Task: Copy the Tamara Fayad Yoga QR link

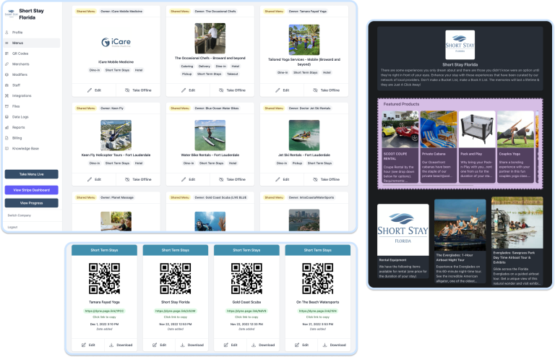Action: point(104,311)
